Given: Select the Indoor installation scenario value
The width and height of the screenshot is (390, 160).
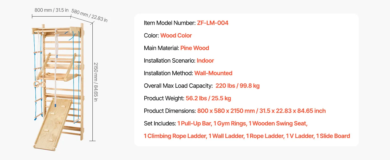Looking at the screenshot, I should [x=205, y=61].
